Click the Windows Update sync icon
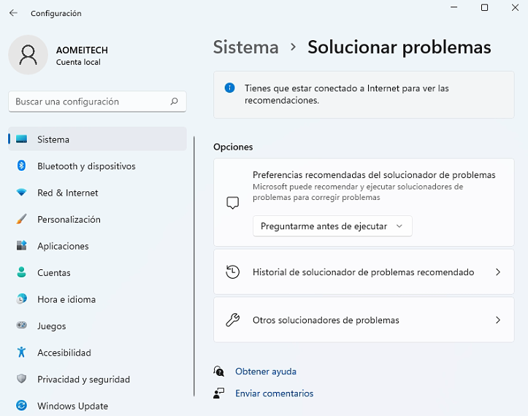This screenshot has width=528, height=416. pos(22,406)
